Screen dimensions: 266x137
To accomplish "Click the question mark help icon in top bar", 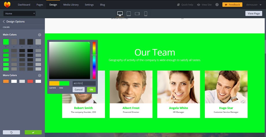I will tap(217, 5).
